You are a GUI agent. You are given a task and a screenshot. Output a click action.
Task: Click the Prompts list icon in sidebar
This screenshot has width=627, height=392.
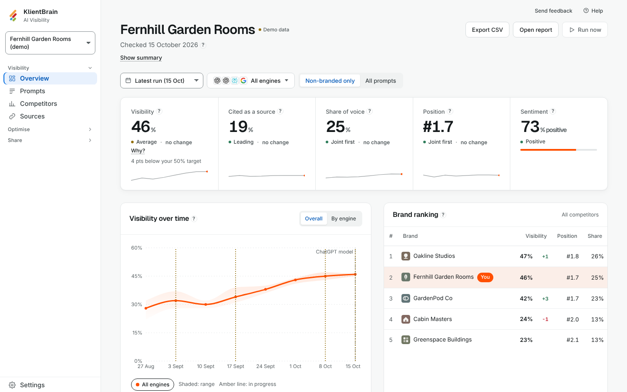click(x=12, y=91)
